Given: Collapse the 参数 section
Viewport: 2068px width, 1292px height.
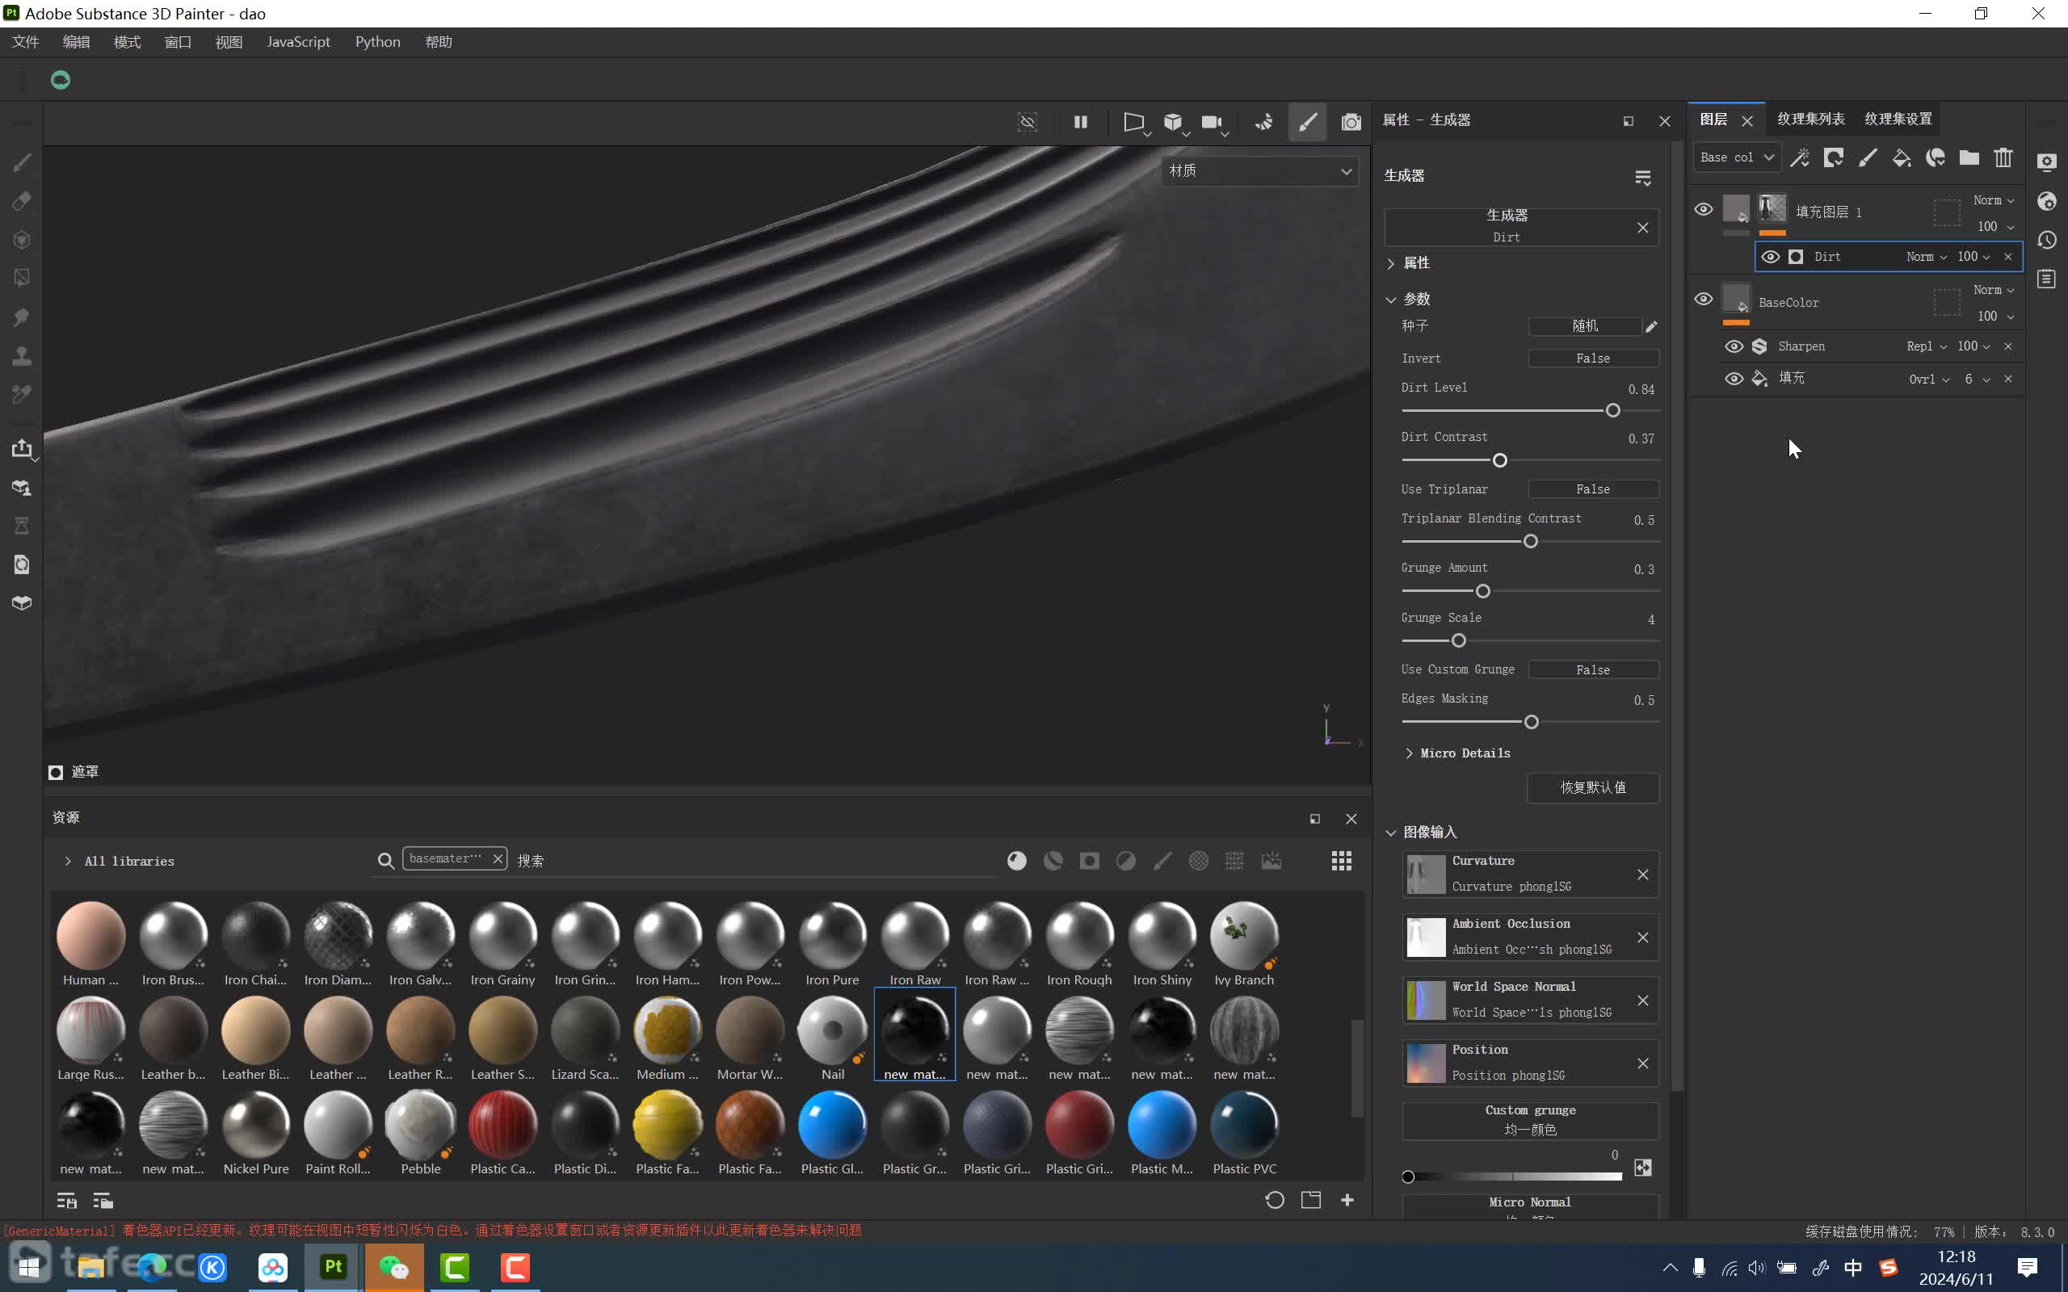Looking at the screenshot, I should 1391,299.
